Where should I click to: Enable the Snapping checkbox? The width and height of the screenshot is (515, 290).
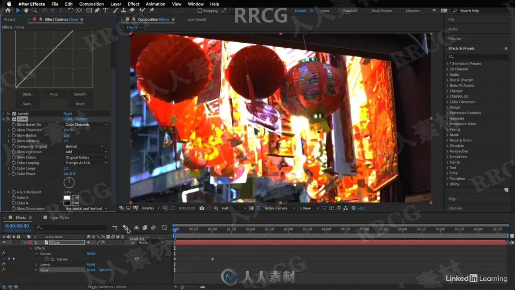point(200,11)
